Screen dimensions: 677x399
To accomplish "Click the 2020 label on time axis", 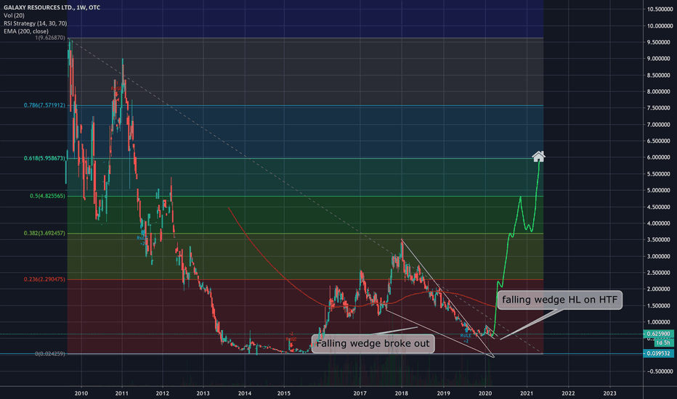I will click(x=485, y=393).
